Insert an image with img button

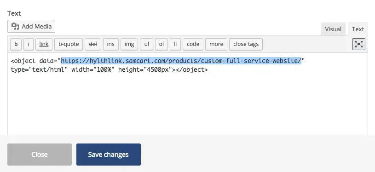(x=129, y=44)
